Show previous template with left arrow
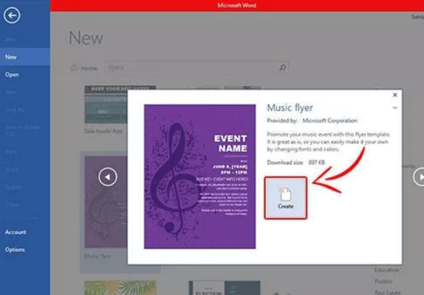424x295 pixels. pos(107,177)
